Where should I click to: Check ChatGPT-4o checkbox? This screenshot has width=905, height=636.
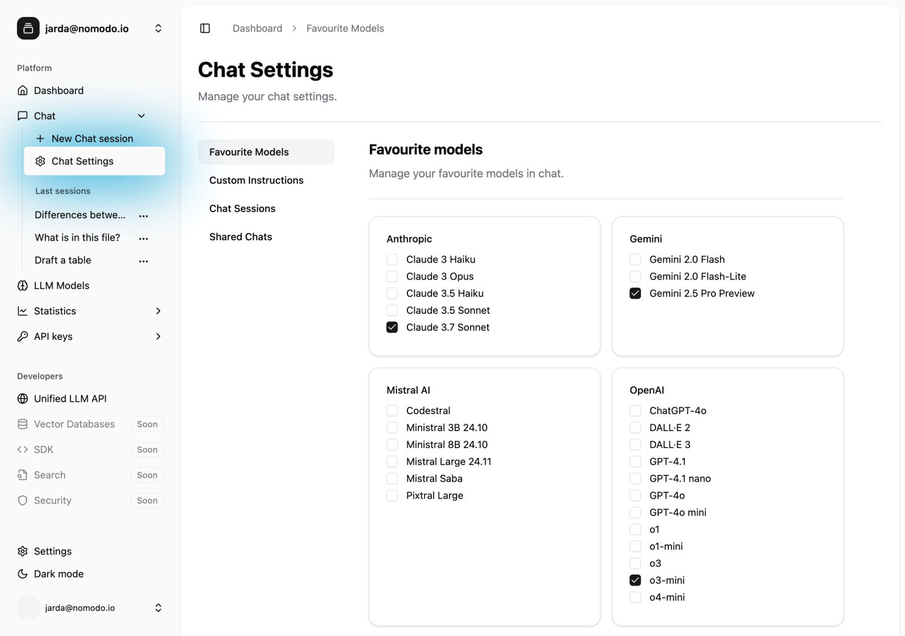(x=636, y=411)
